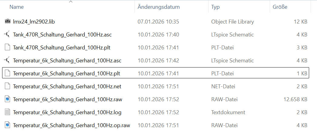Sort files by the Name column header
Viewport: 317px width, 138px height.
[16, 7]
